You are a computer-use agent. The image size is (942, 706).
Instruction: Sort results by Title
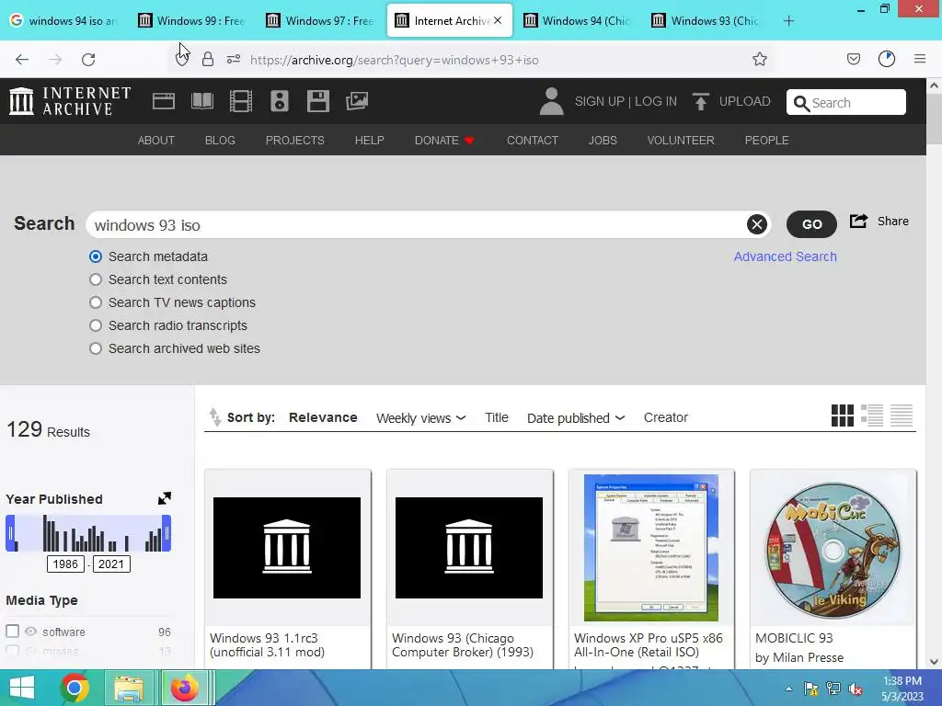[x=496, y=417]
